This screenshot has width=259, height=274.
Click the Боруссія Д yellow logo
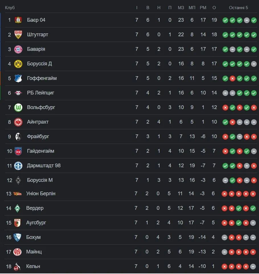[18, 64]
